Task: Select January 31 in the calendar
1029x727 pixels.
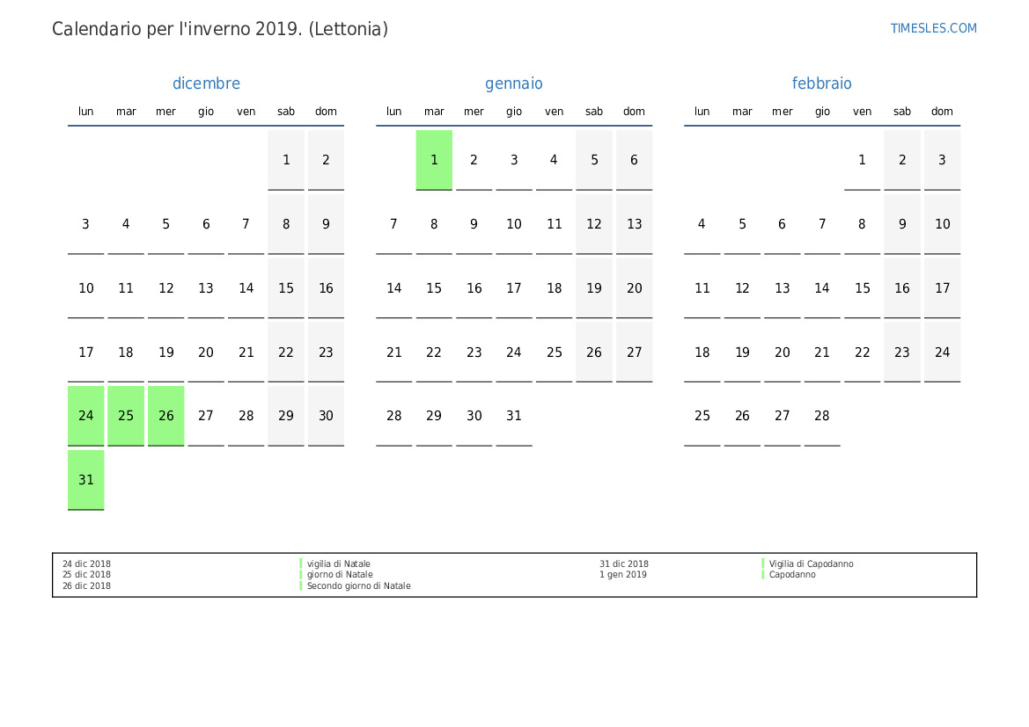Action: click(x=514, y=416)
